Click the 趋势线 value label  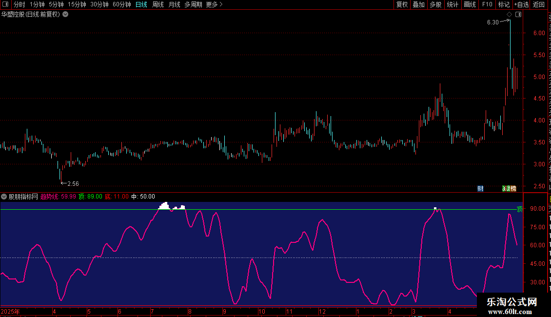58,197
